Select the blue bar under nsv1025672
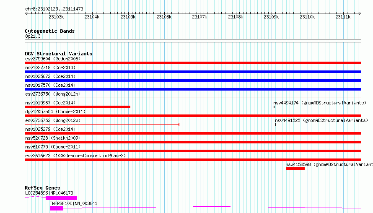The image size is (373, 213). pos(193,81)
